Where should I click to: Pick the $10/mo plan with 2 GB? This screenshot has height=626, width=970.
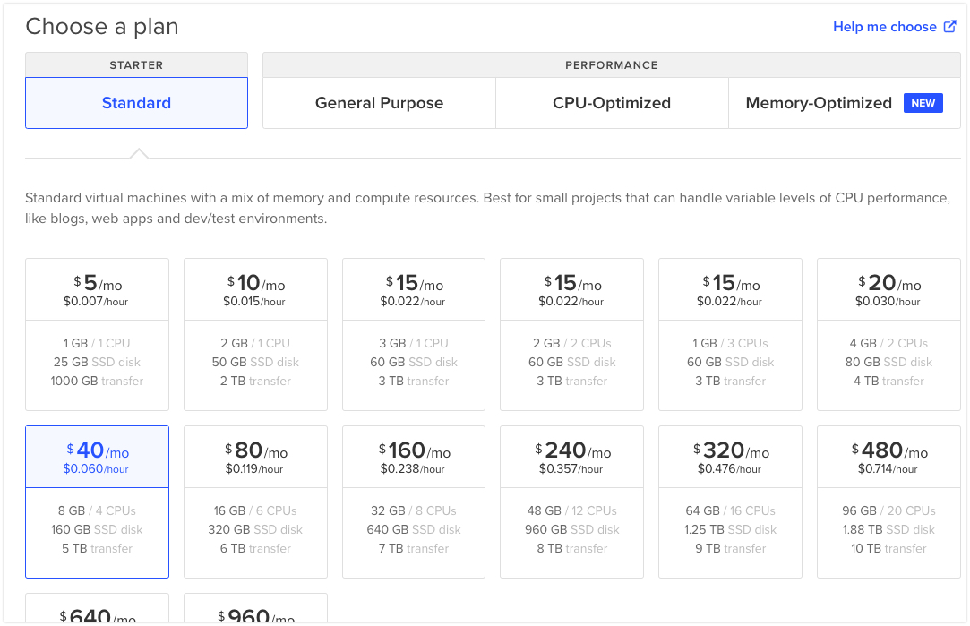(255, 334)
